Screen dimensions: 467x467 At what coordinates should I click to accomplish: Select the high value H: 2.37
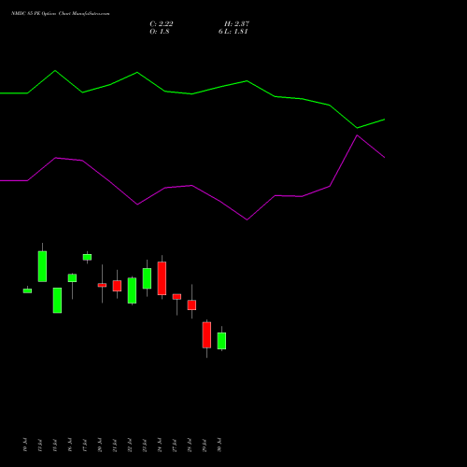click(x=236, y=24)
